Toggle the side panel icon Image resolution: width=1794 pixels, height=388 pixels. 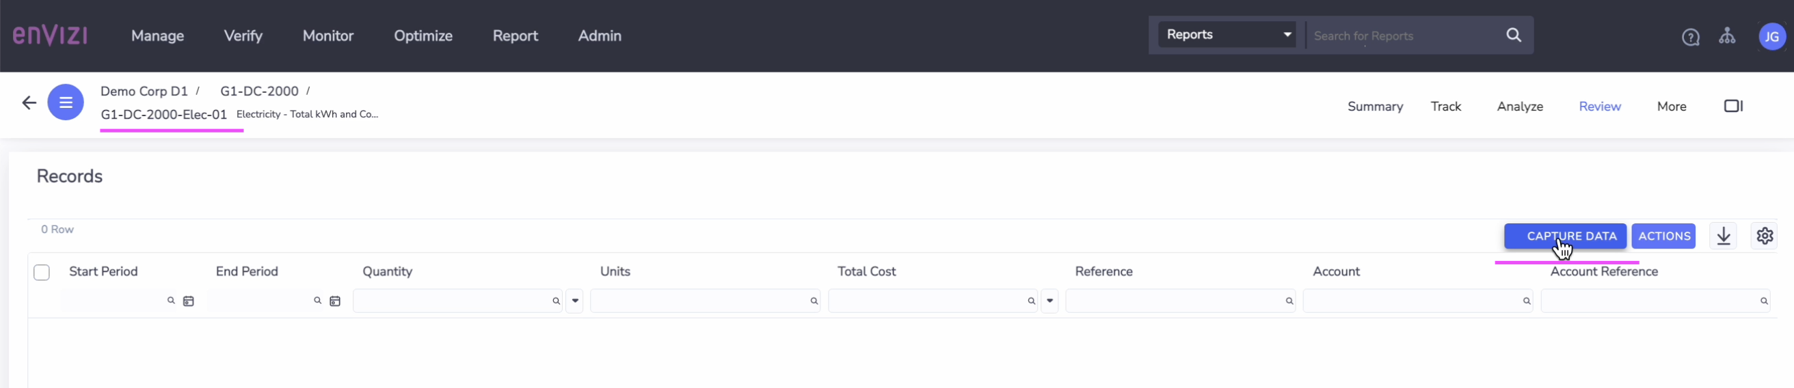point(1732,106)
